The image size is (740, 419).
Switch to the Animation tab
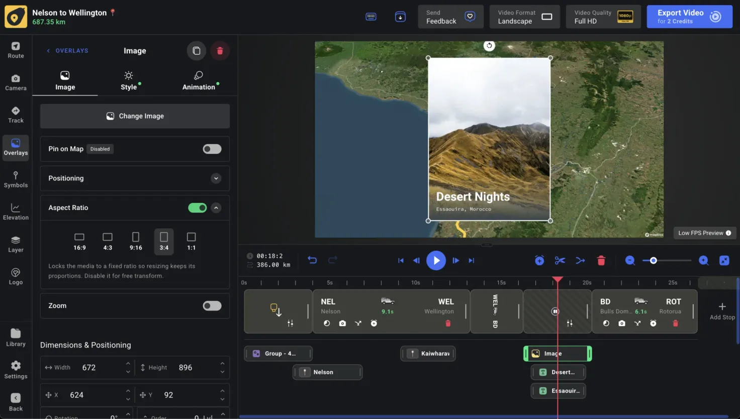199,81
